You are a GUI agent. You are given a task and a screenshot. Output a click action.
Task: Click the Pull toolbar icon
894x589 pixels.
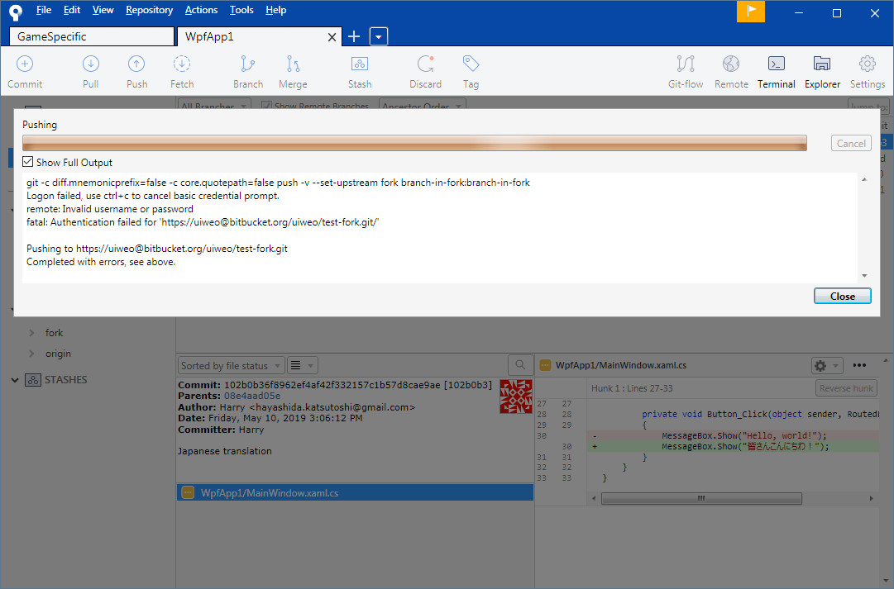(x=91, y=64)
